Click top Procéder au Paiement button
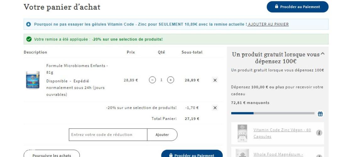The width and height of the screenshot is (359, 157). (297, 7)
